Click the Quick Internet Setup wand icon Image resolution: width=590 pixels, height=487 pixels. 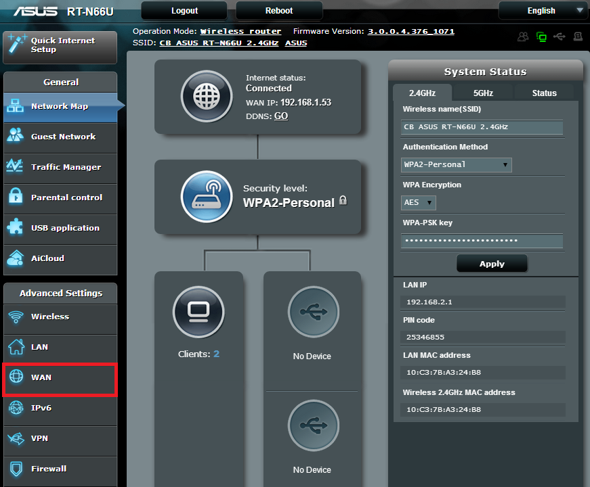coord(16,45)
